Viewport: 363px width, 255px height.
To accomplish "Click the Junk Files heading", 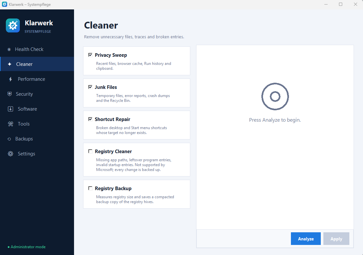I will (106, 87).
